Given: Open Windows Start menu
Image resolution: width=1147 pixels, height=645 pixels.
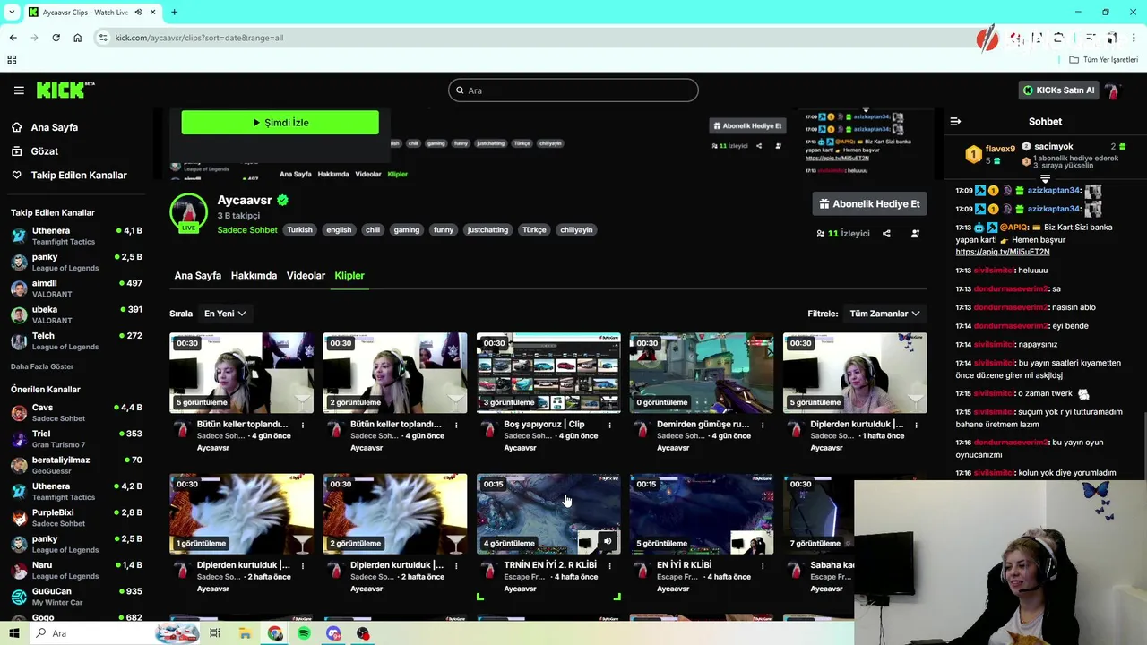Looking at the screenshot, I should (x=13, y=633).
